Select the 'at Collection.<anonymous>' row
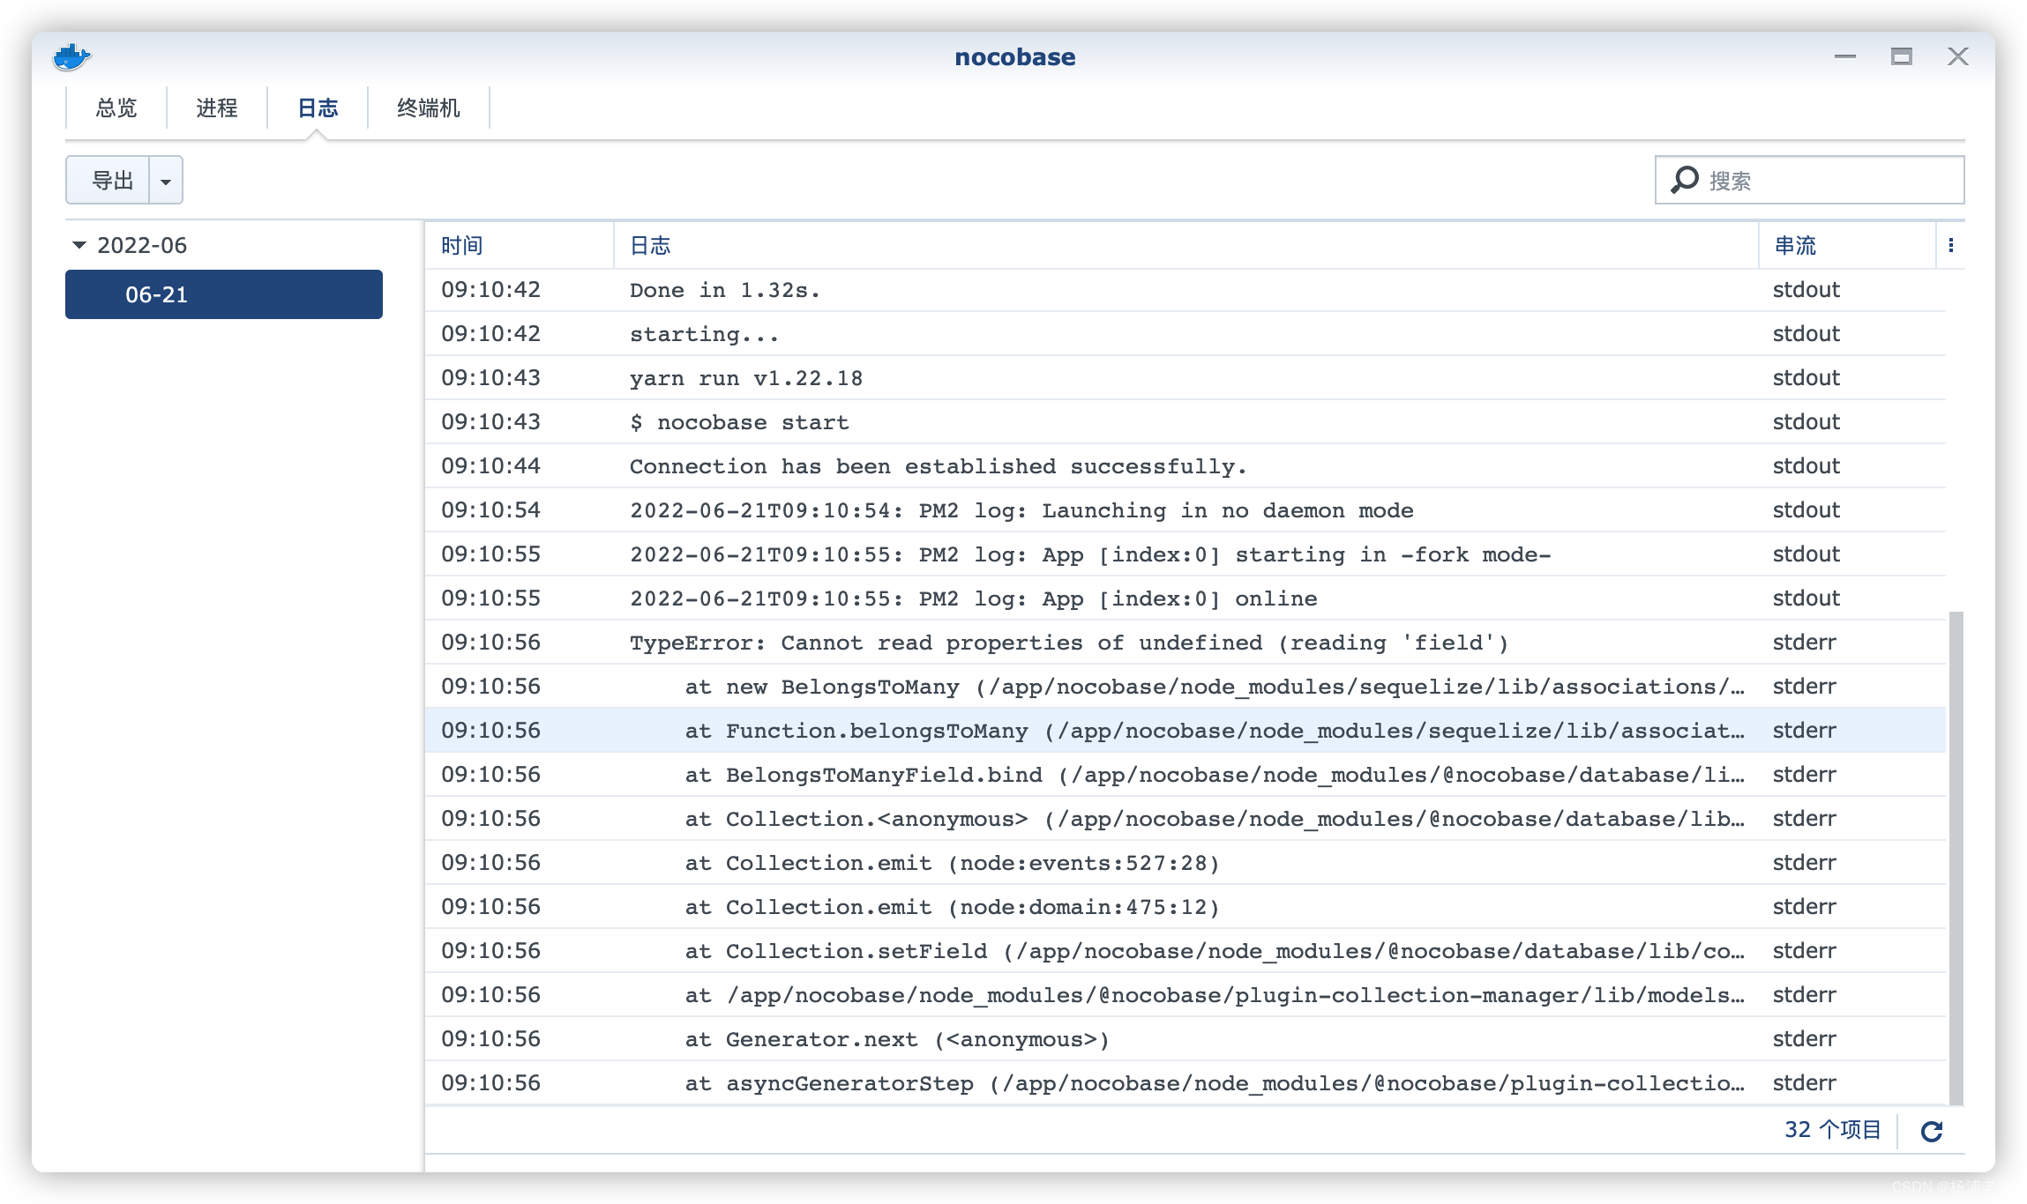2027x1204 pixels. click(1186, 819)
